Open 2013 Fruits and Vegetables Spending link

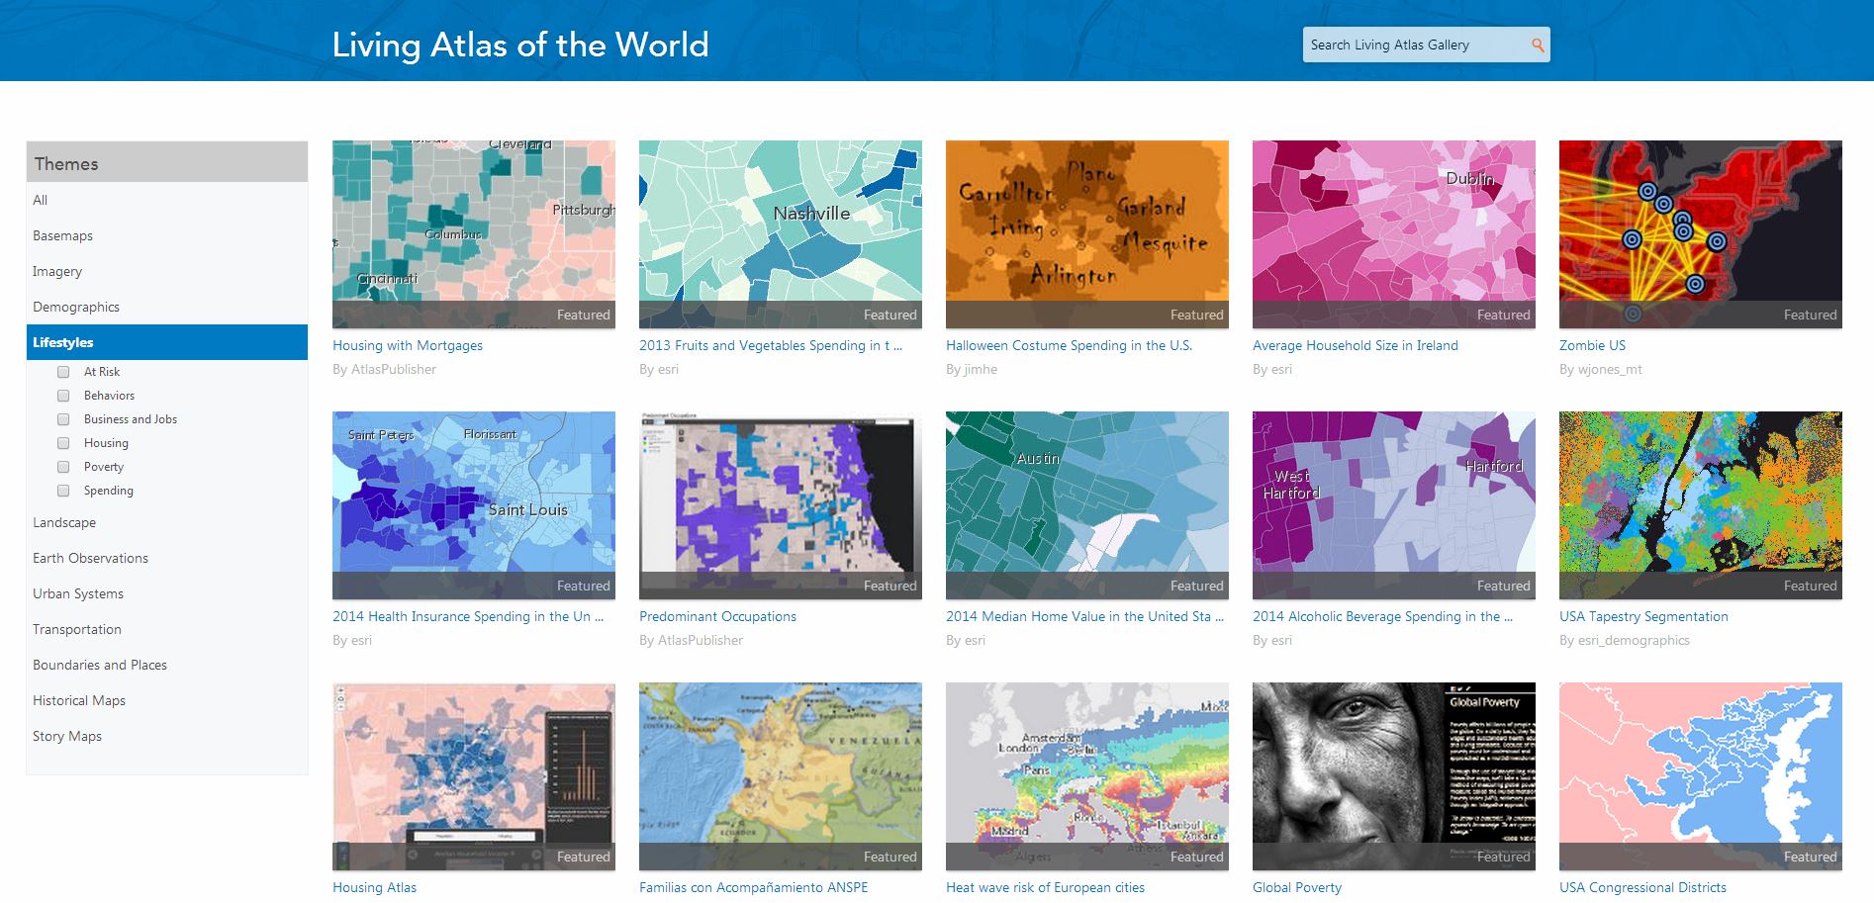(x=771, y=345)
